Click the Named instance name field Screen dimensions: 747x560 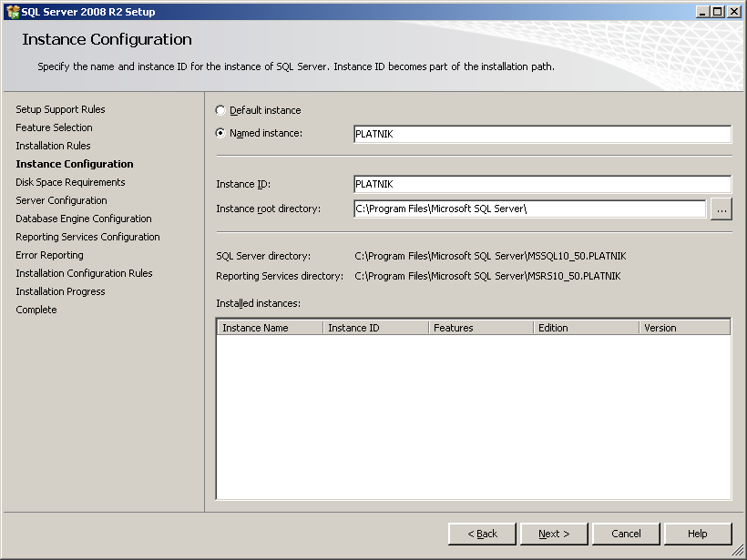(x=543, y=134)
